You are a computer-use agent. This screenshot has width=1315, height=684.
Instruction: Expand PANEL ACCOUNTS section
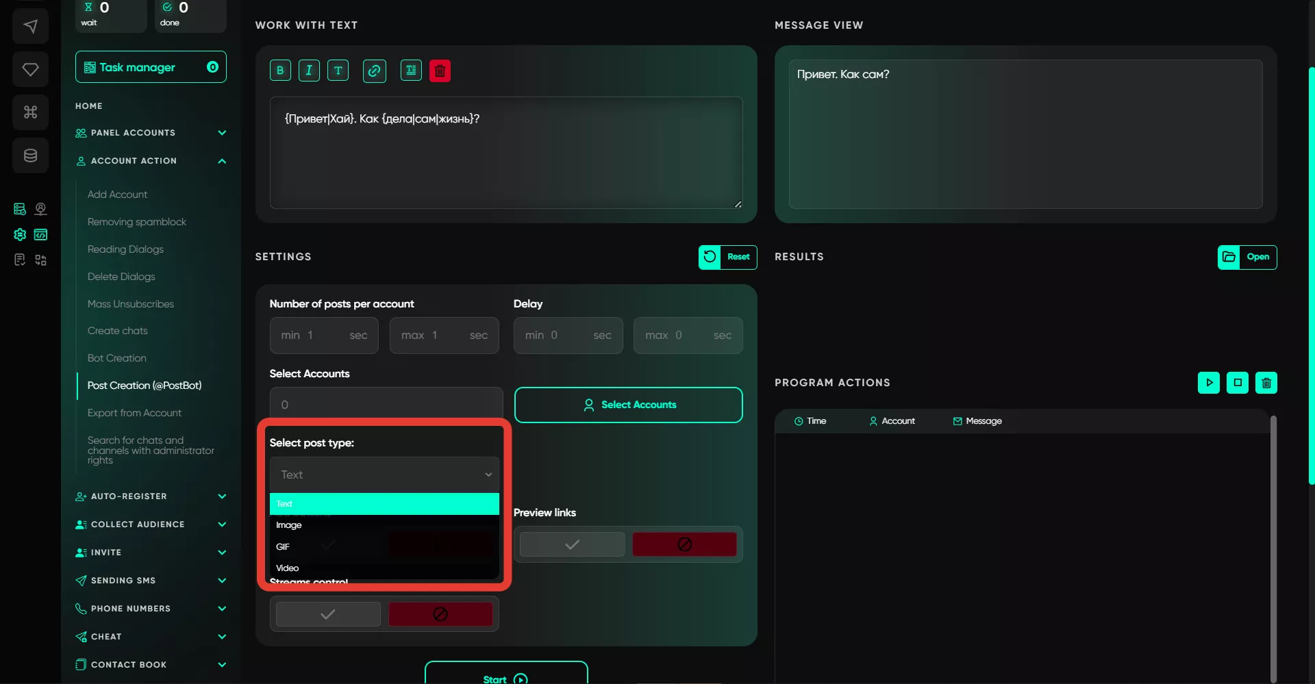point(151,133)
